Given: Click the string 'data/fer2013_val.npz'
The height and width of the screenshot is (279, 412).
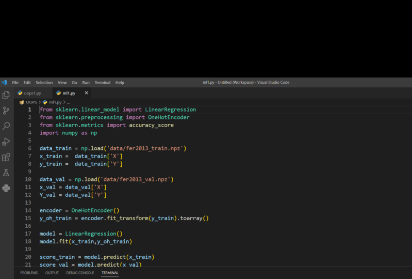Looking at the screenshot, I should 136,179.
